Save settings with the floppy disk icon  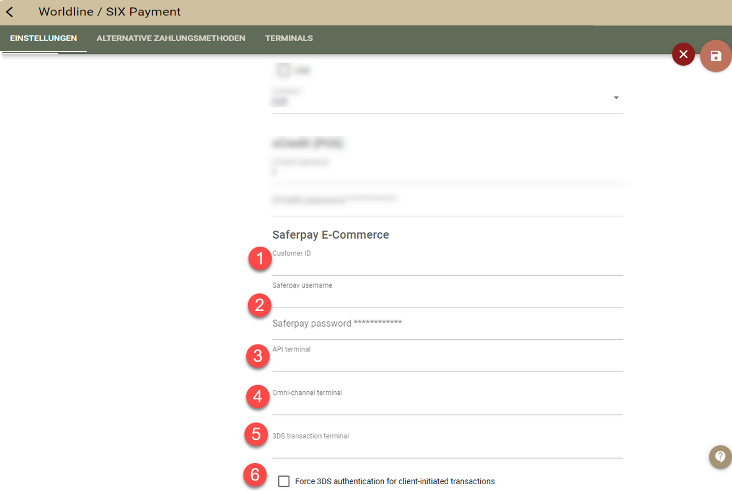(716, 56)
